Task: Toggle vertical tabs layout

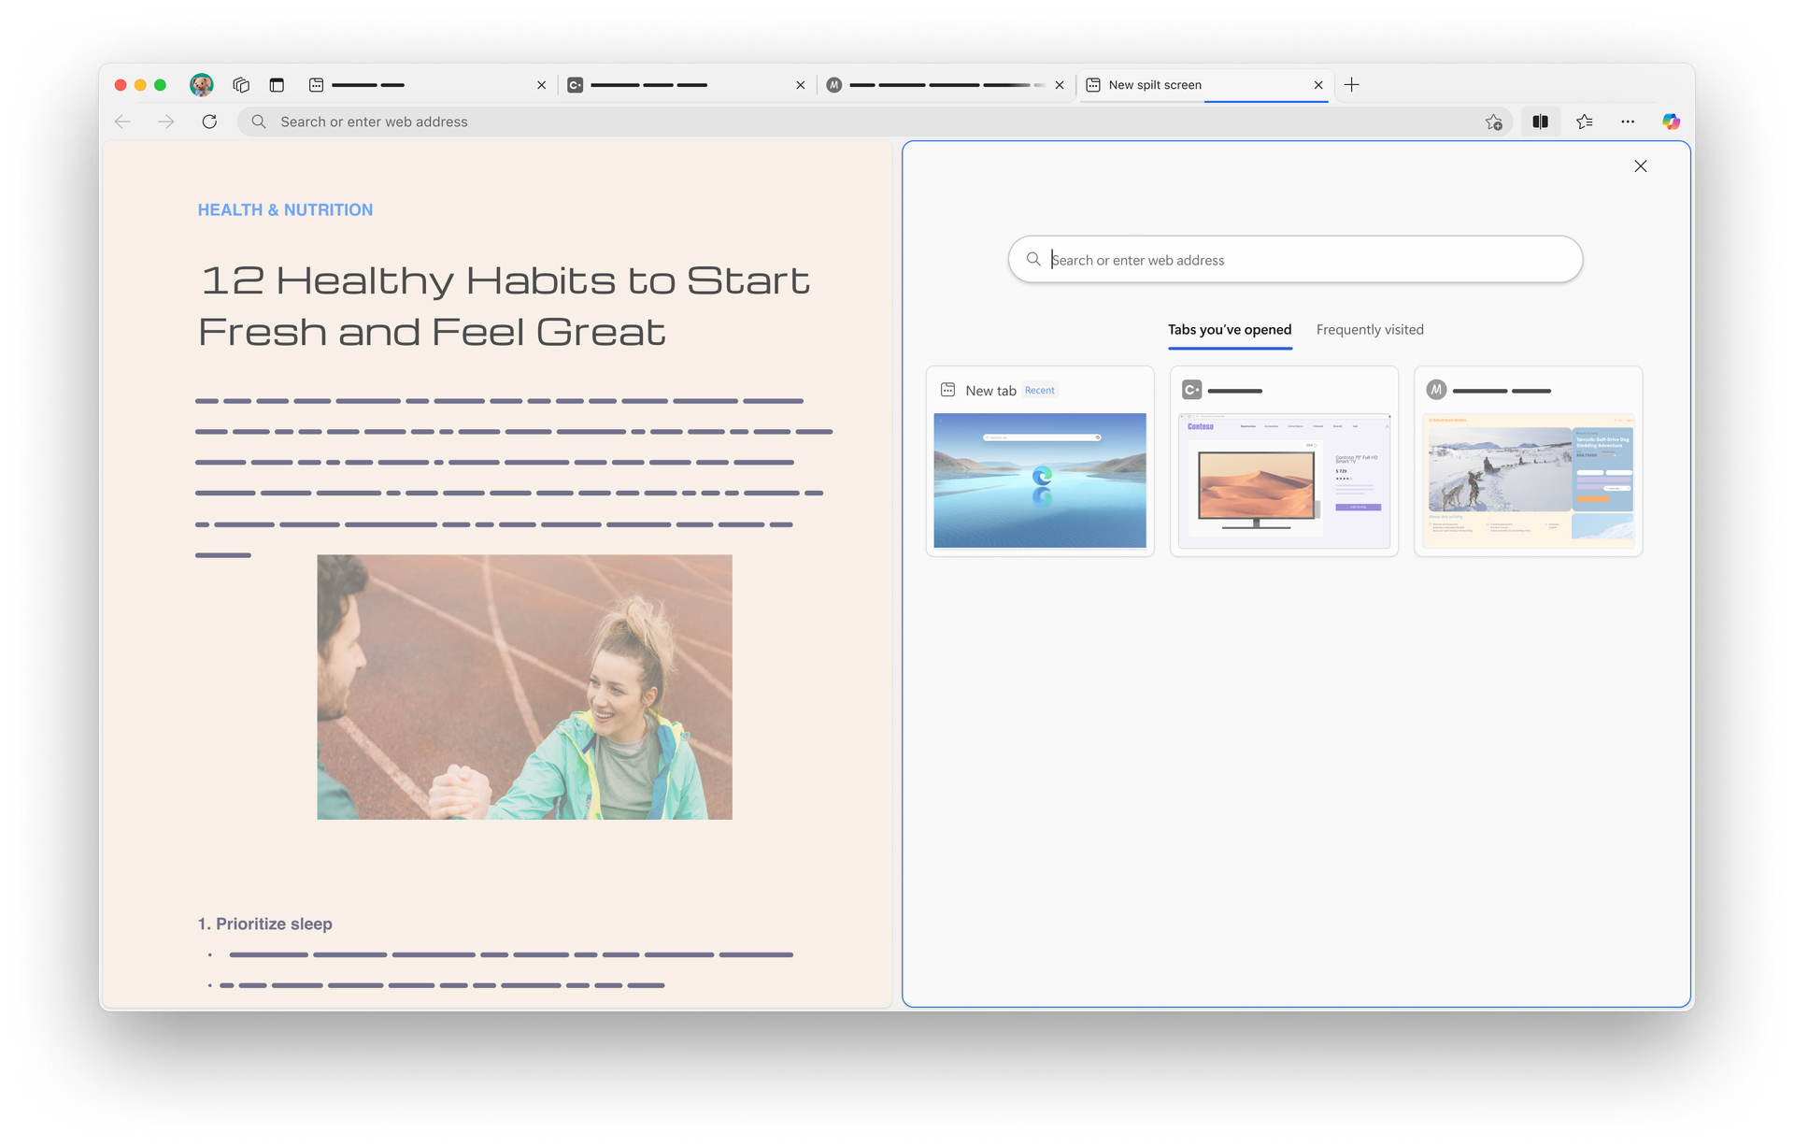Action: [x=277, y=85]
